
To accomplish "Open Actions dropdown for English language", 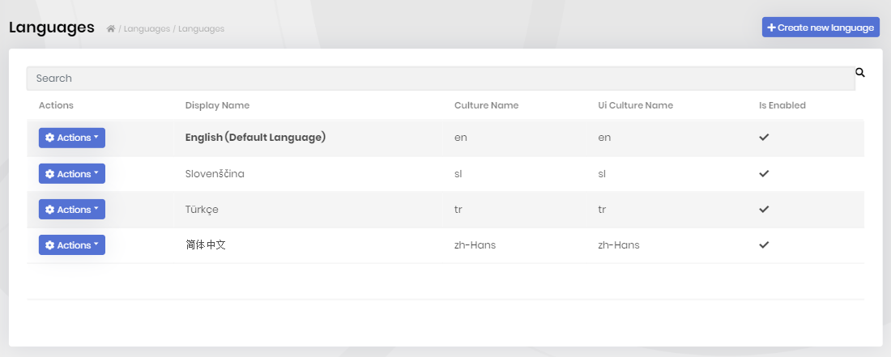I will [x=71, y=138].
